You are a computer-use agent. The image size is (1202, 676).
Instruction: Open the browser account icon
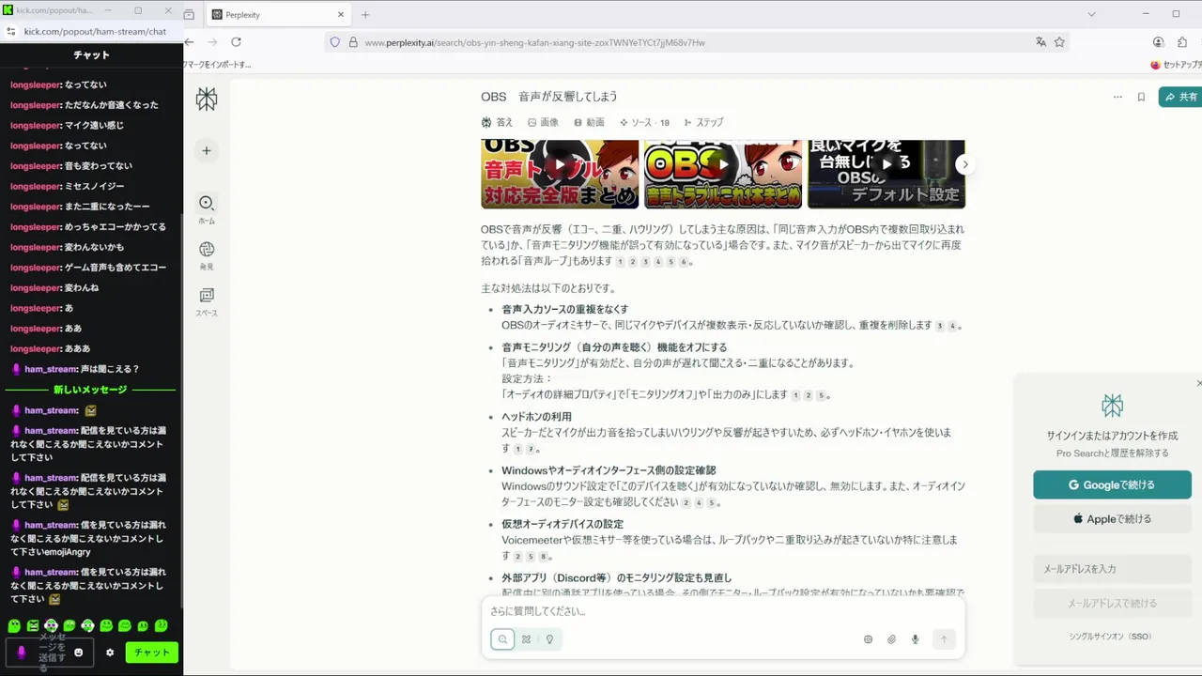click(1158, 42)
